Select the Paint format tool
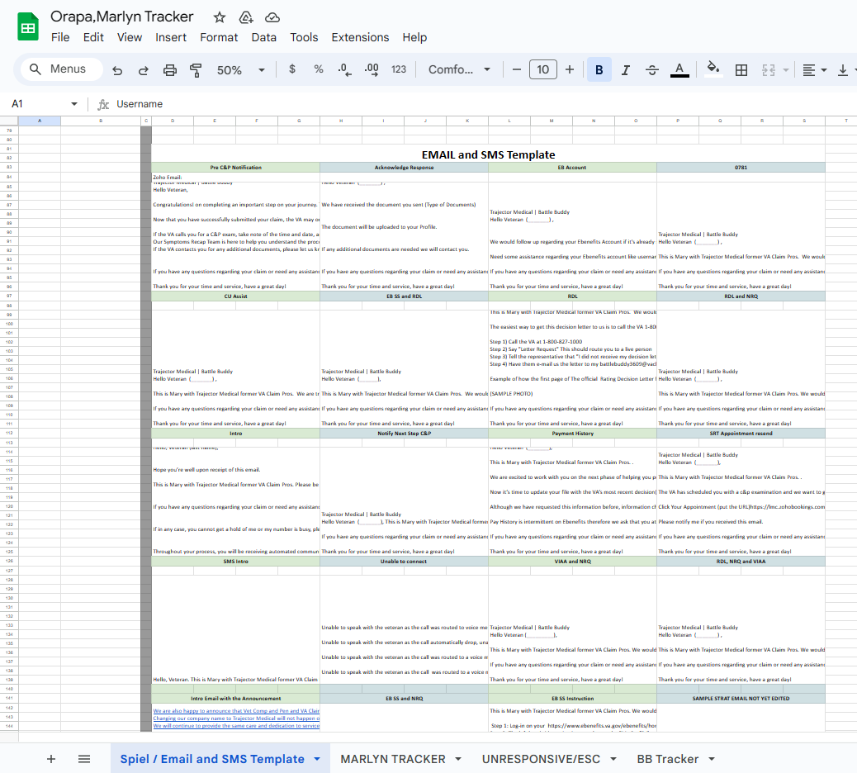This screenshot has width=857, height=773. (196, 70)
